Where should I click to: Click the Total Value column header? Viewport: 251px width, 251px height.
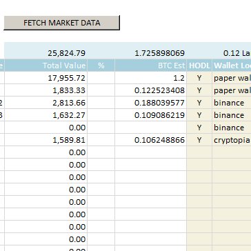pyautogui.click(x=46, y=66)
